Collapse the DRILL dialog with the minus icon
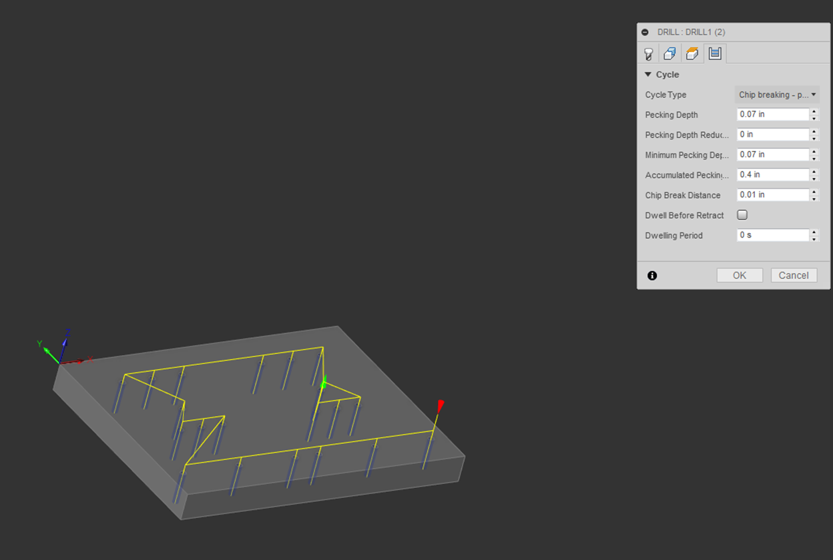The width and height of the screenshot is (833, 560). click(645, 32)
